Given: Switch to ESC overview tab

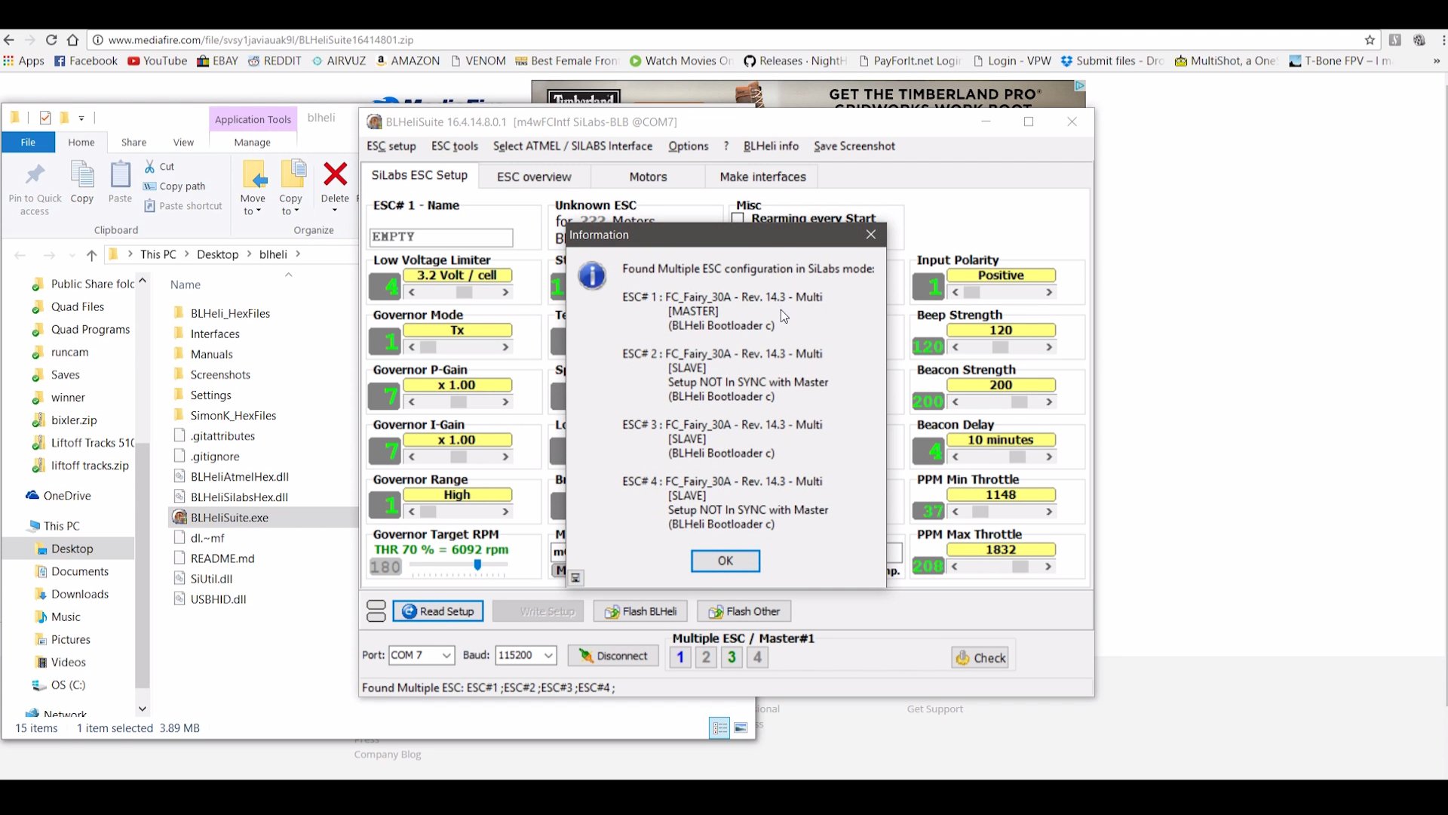Looking at the screenshot, I should (x=534, y=177).
